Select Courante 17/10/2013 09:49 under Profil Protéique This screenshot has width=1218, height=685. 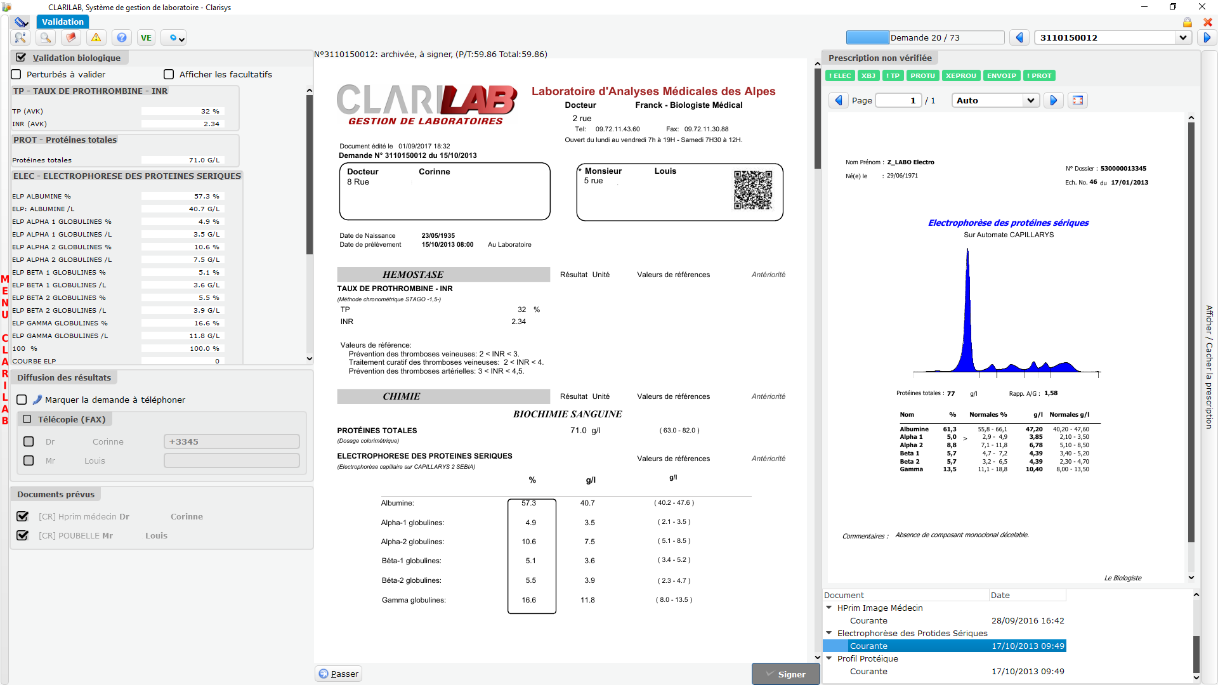[x=945, y=671]
